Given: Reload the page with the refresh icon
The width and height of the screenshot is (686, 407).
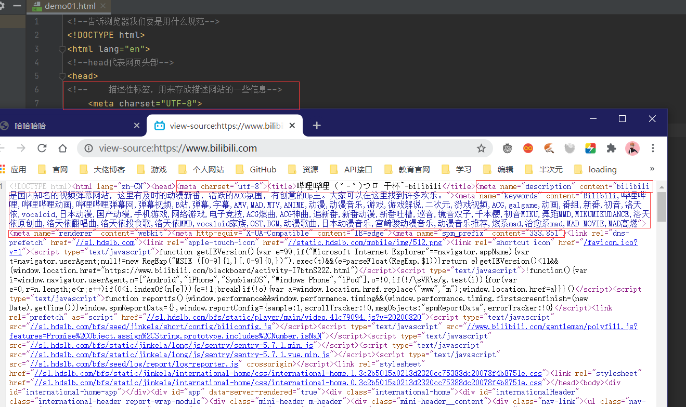Looking at the screenshot, I should point(42,148).
